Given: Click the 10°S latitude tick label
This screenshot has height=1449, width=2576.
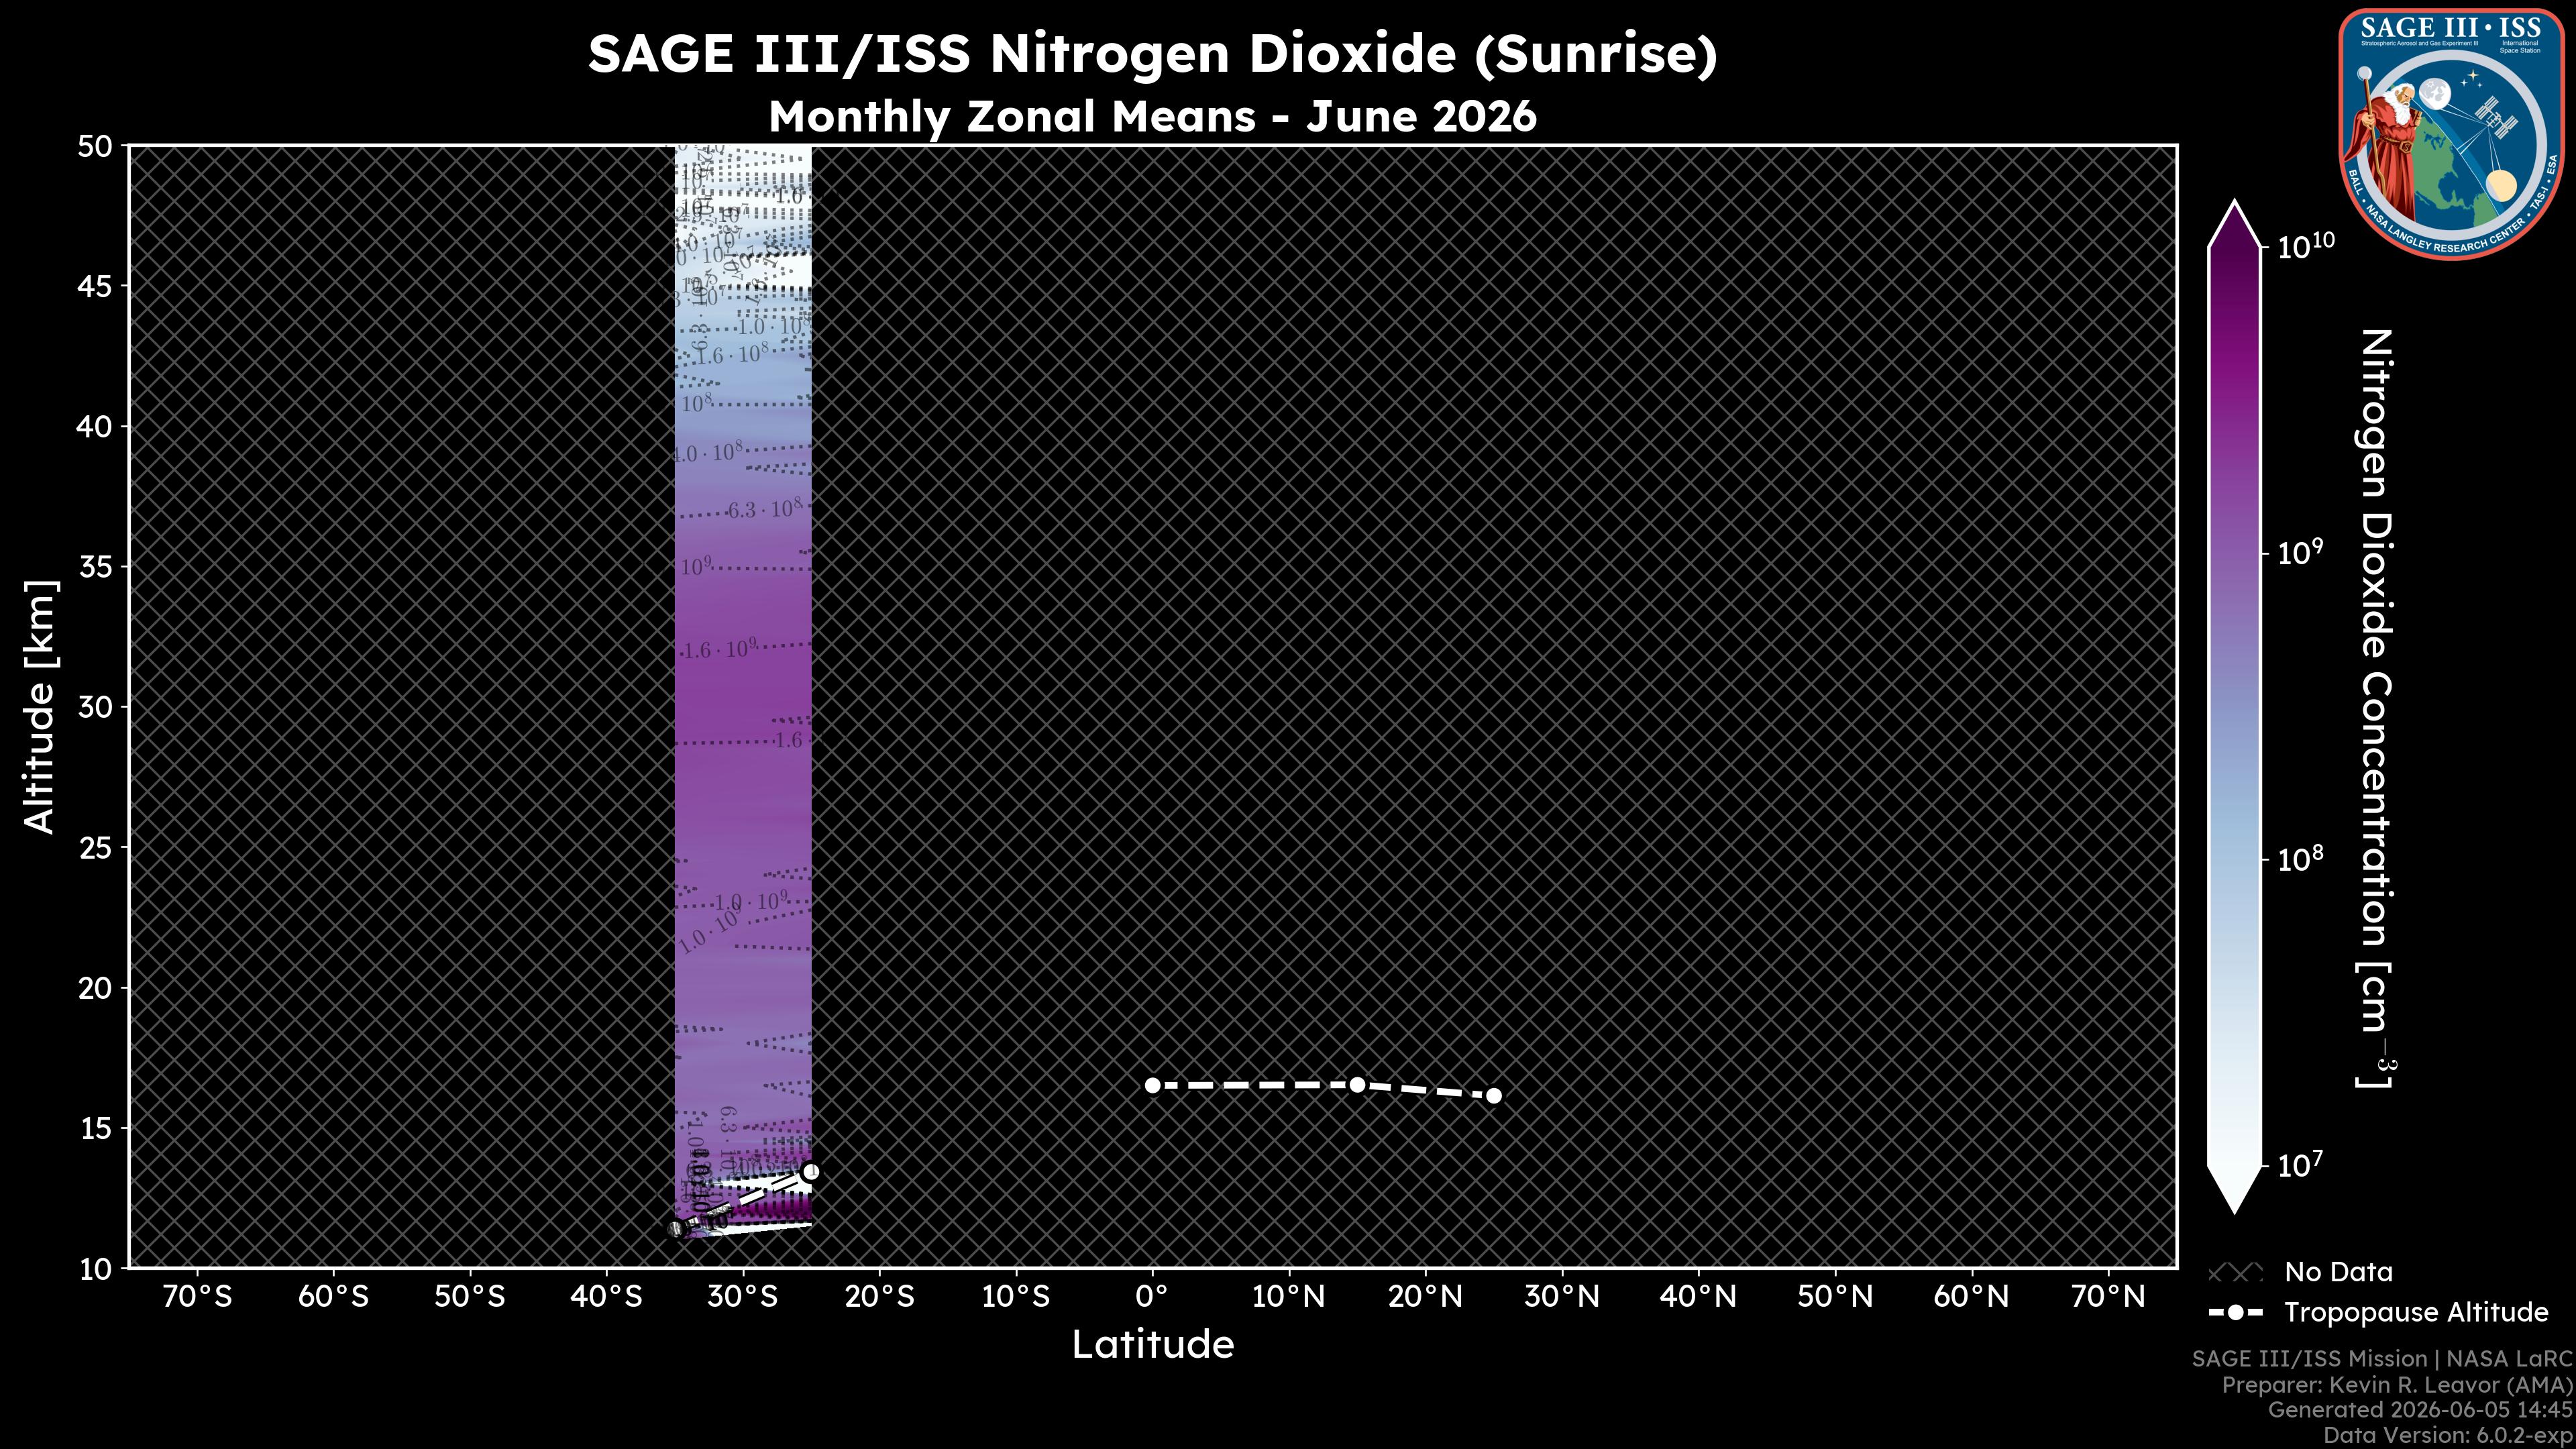Looking at the screenshot, I should (1015, 1297).
